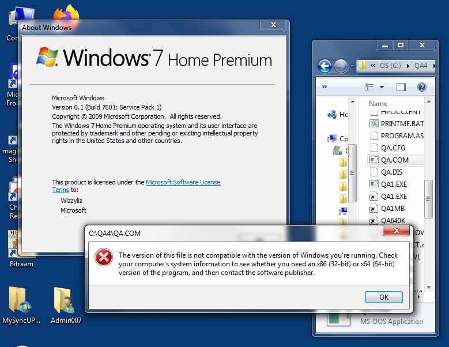Click the navigation pane scrollbar thumb

tap(352, 173)
